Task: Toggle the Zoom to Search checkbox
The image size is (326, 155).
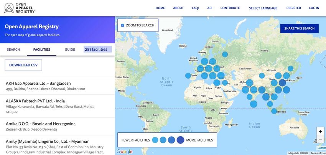Action: (x=123, y=25)
